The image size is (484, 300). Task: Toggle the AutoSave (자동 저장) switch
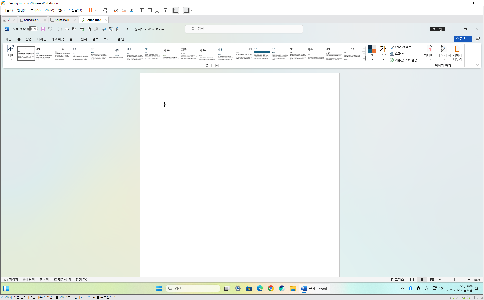click(x=32, y=29)
